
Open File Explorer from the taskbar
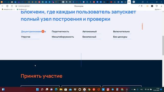(61, 89)
